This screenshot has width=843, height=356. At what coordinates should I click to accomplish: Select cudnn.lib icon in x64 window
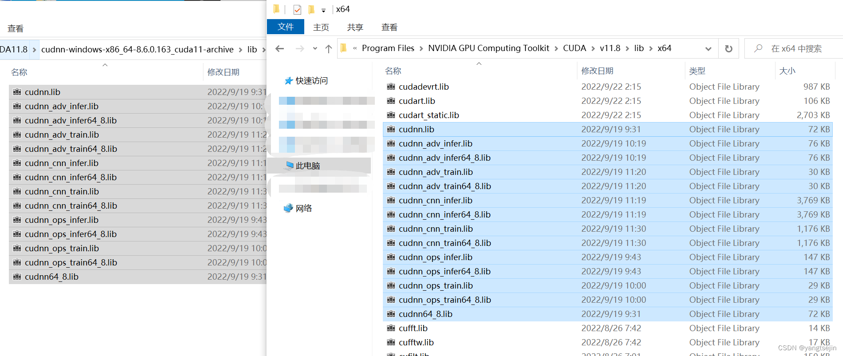click(391, 129)
